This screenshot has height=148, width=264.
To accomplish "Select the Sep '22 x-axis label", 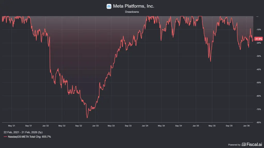I will (78, 126).
